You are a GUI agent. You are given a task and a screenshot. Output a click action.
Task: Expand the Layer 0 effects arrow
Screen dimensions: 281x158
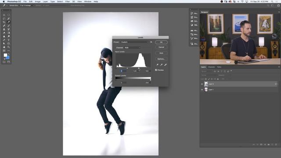tap(278, 84)
